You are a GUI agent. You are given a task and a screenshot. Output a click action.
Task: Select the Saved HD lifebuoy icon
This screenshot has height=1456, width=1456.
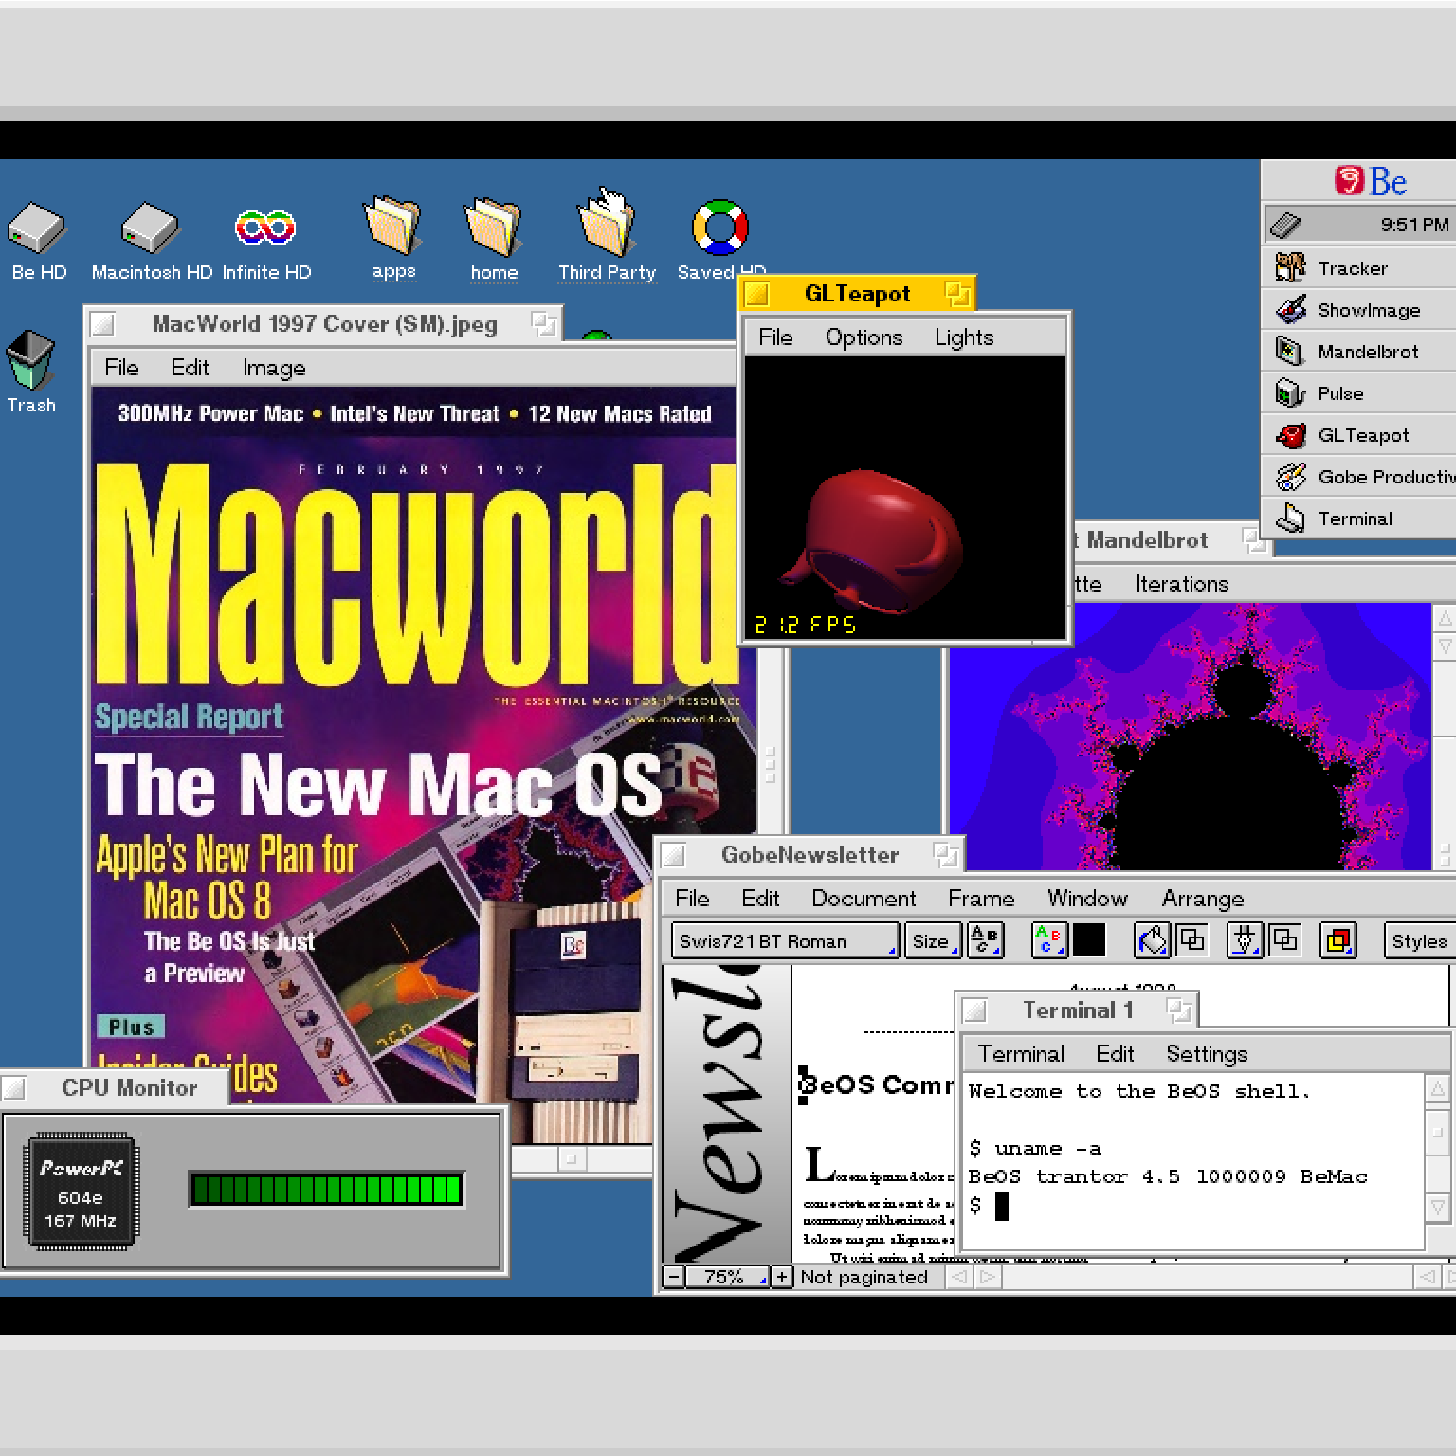tap(720, 227)
